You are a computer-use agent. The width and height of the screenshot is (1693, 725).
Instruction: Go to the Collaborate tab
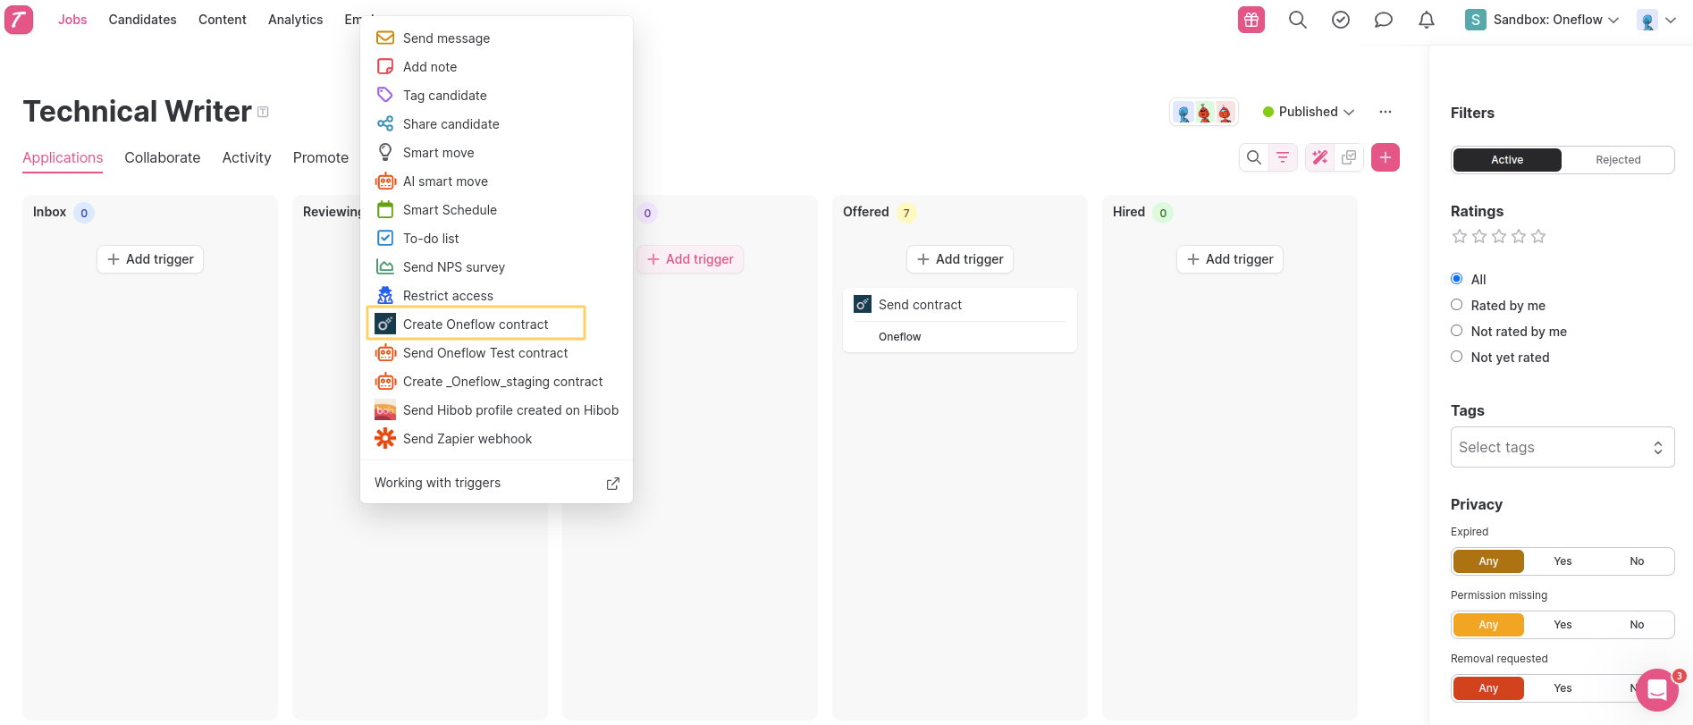tap(163, 157)
